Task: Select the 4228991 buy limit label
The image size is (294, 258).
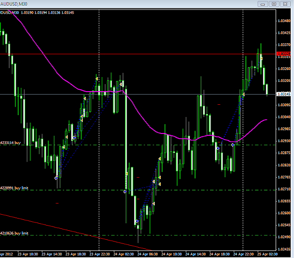Action: [x=14, y=188]
